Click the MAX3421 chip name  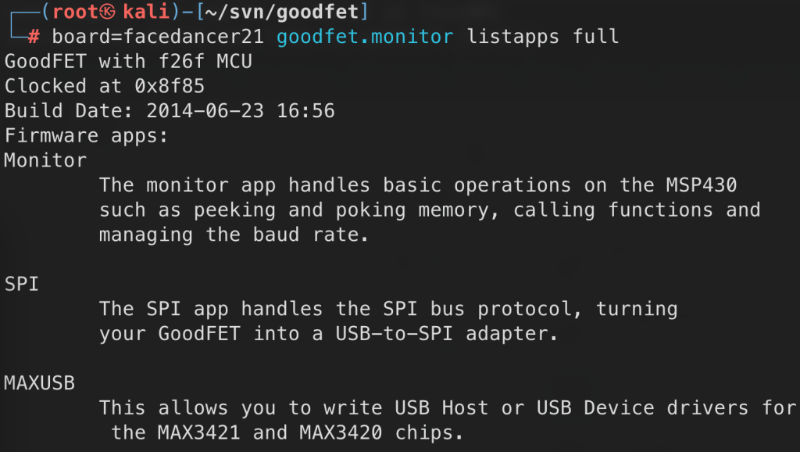[199, 432]
